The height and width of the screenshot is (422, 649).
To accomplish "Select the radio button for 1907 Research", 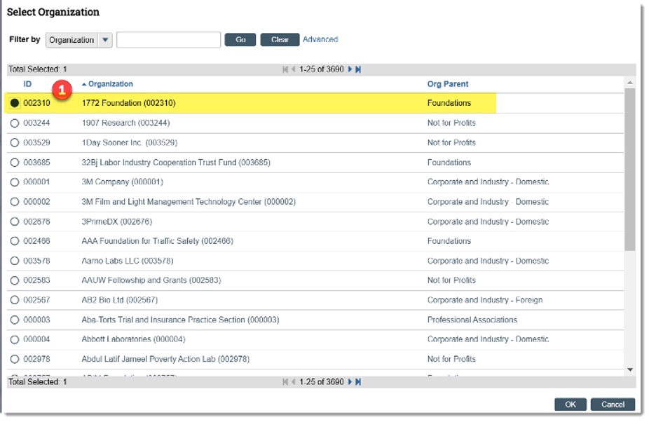I will [16, 123].
